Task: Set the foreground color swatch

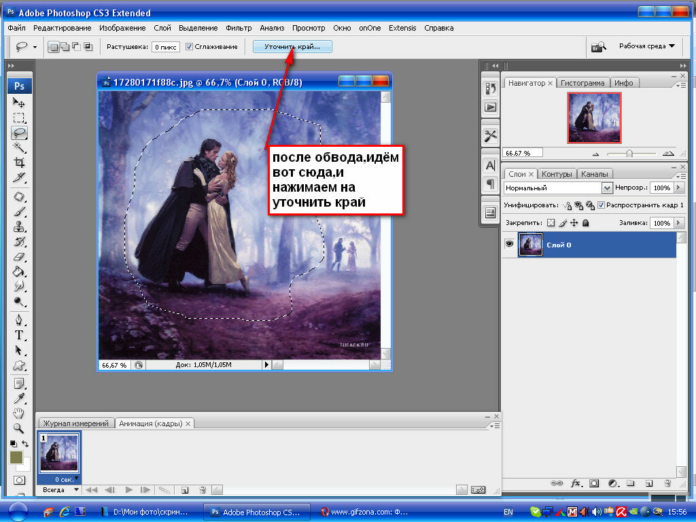Action: pyautogui.click(x=17, y=458)
